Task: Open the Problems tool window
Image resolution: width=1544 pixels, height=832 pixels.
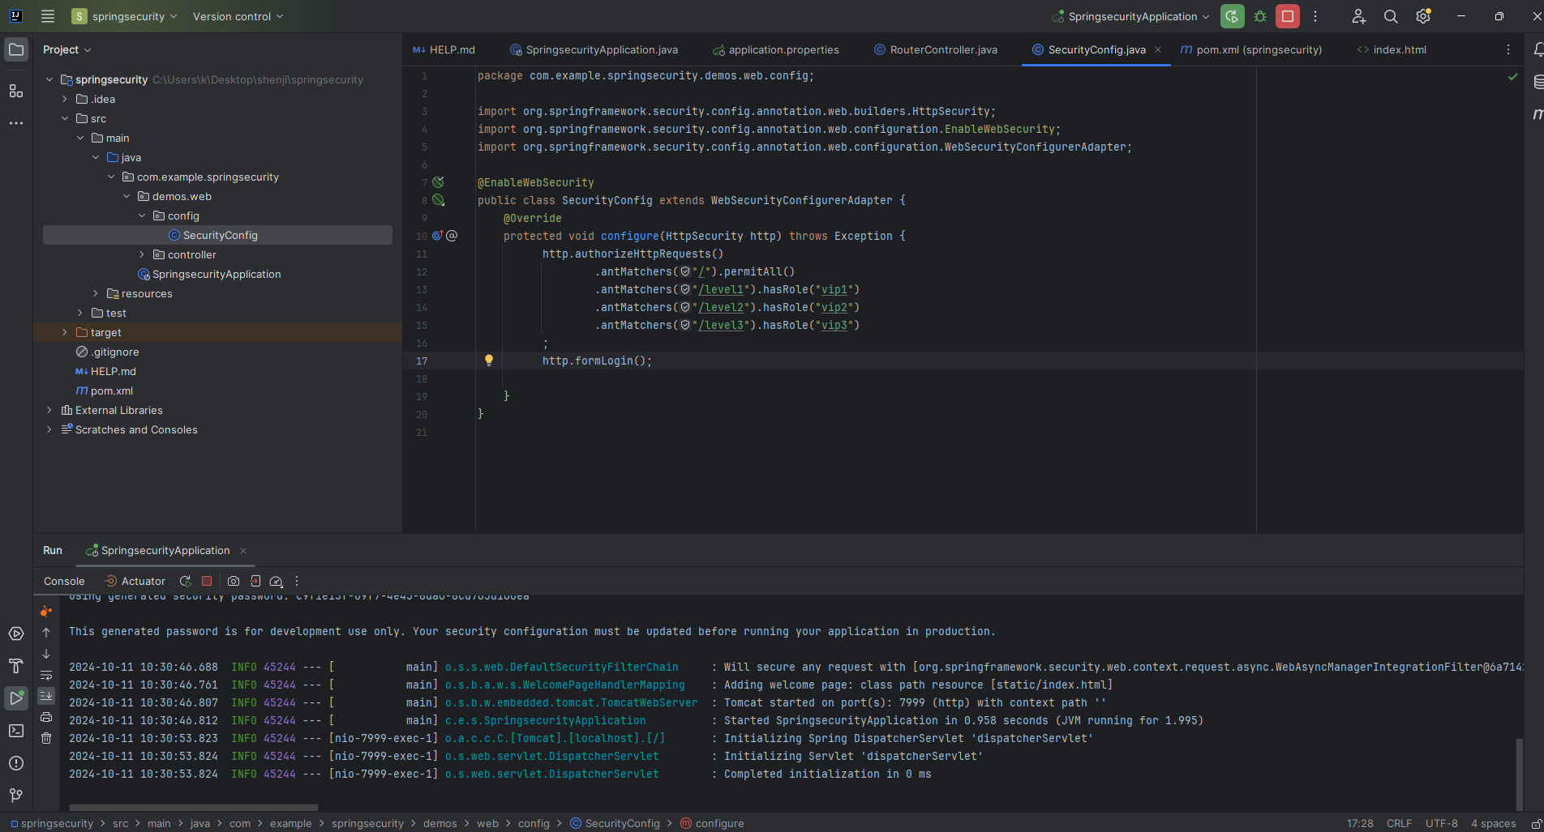Action: 16,763
